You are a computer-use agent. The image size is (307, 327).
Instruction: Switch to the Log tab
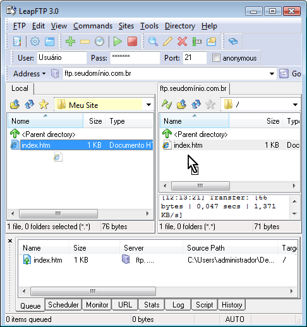click(178, 305)
